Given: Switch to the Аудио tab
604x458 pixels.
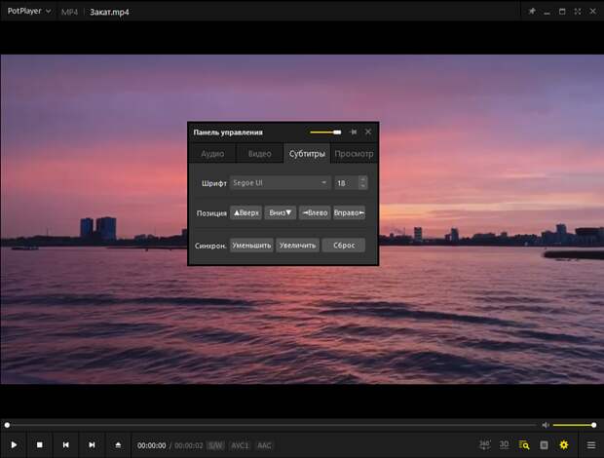Looking at the screenshot, I should [212, 153].
